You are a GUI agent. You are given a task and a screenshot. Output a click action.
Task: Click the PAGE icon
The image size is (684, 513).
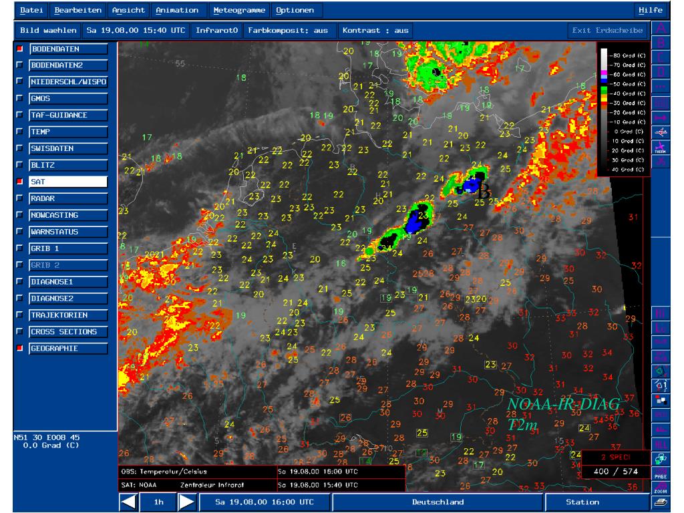(x=661, y=474)
